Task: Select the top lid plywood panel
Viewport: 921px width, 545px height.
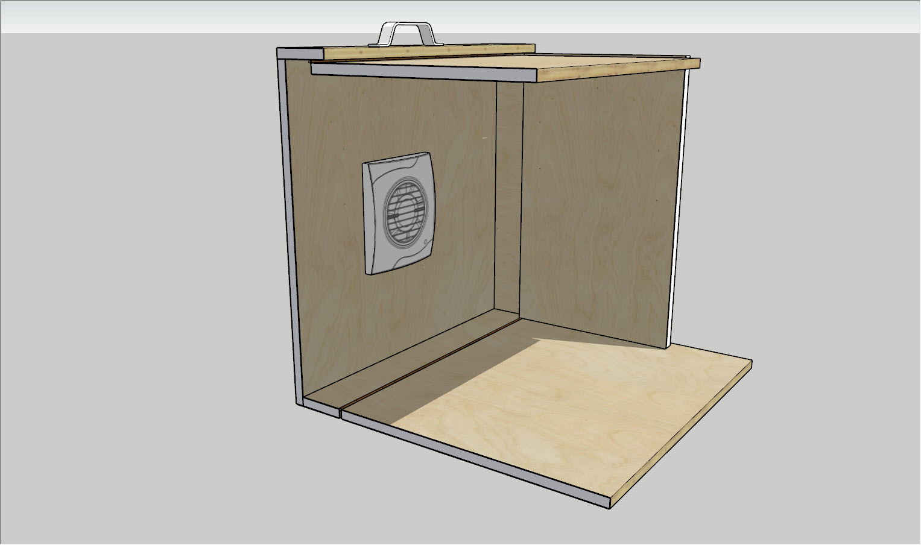Action: coord(505,67)
